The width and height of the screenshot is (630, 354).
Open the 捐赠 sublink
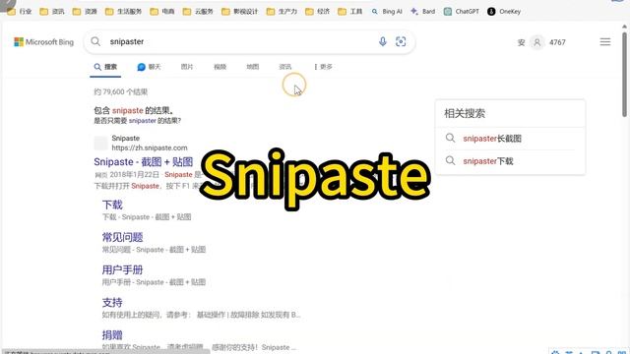point(112,335)
